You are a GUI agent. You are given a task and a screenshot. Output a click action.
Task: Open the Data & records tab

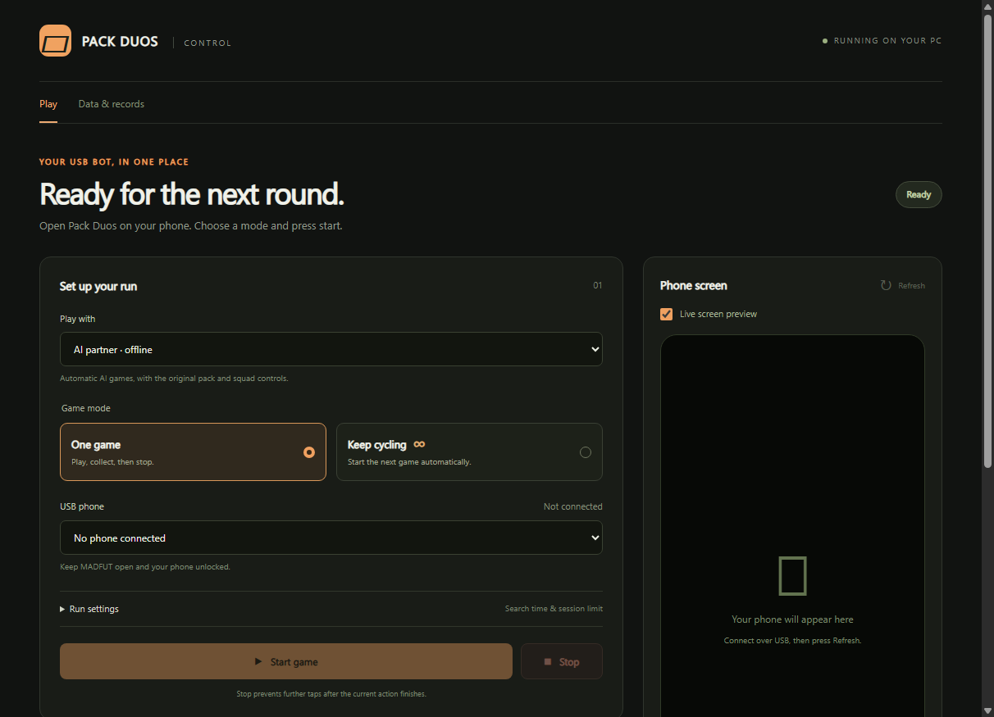[x=112, y=104]
